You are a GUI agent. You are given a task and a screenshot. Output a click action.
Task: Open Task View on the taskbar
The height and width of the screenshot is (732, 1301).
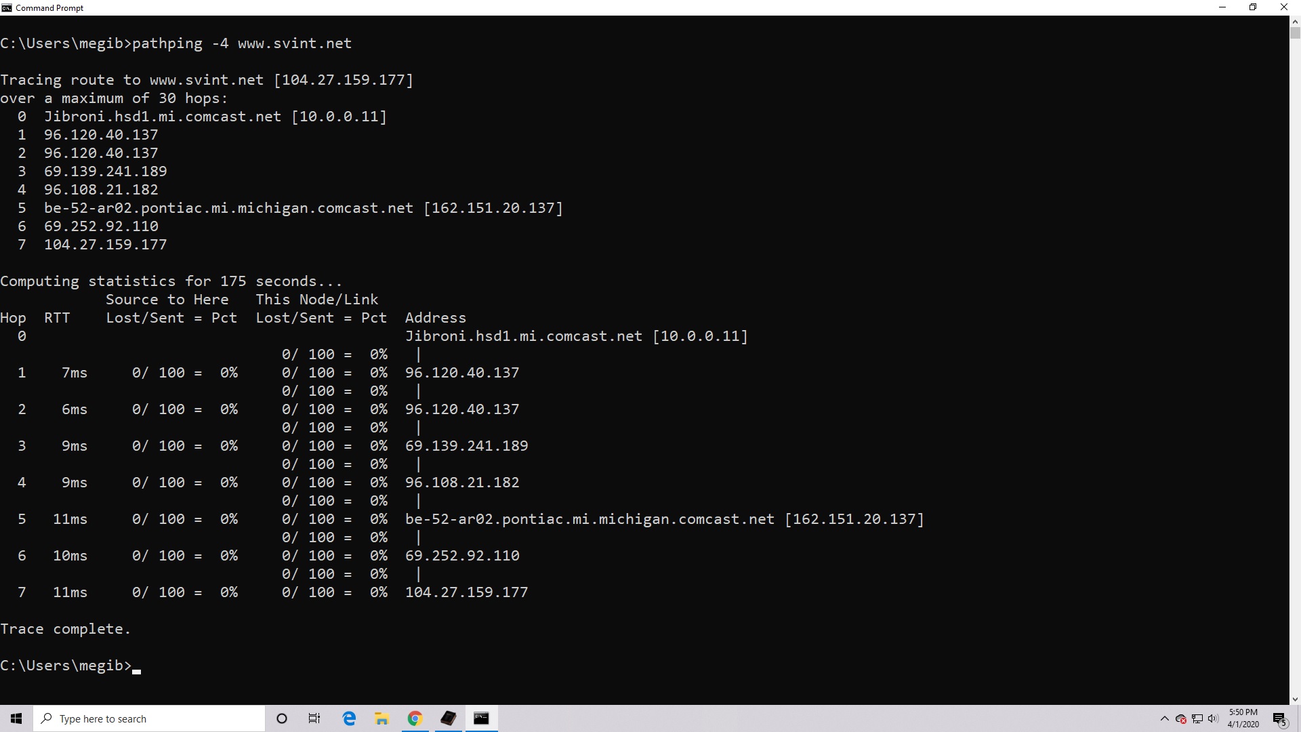tap(314, 718)
